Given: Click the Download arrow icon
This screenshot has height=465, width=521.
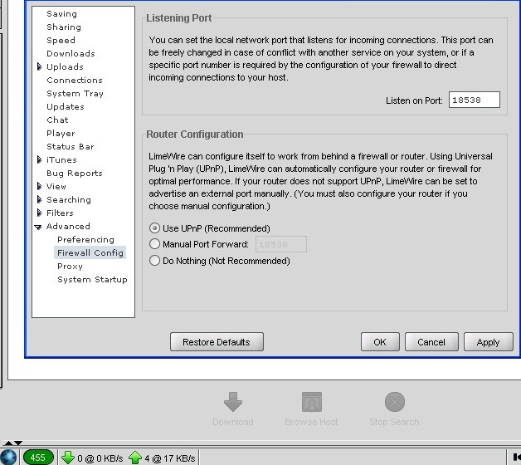Looking at the screenshot, I should 232,402.
